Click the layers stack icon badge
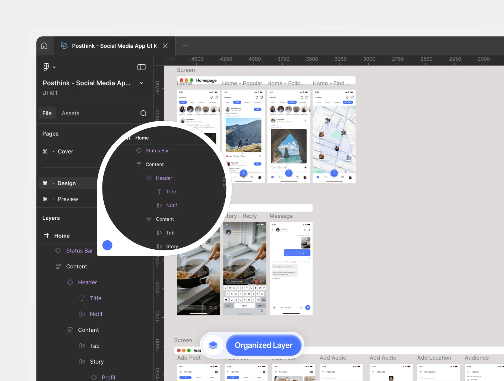 click(213, 345)
